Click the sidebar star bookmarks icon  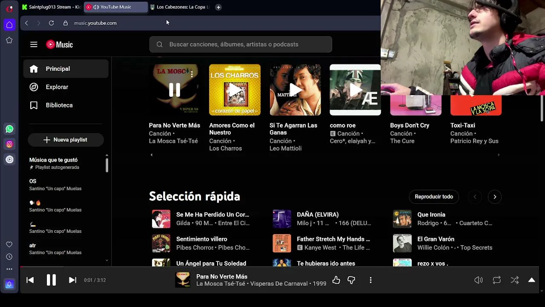[x=9, y=40]
